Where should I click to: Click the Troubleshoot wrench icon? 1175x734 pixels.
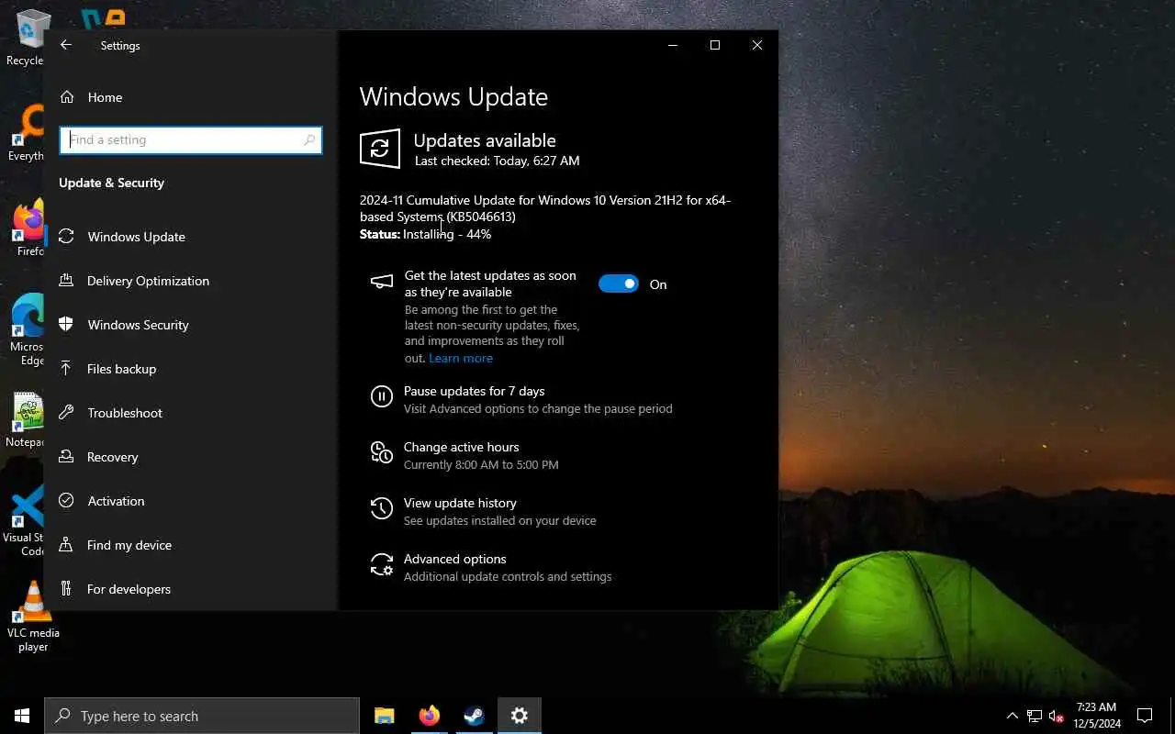[x=66, y=413]
